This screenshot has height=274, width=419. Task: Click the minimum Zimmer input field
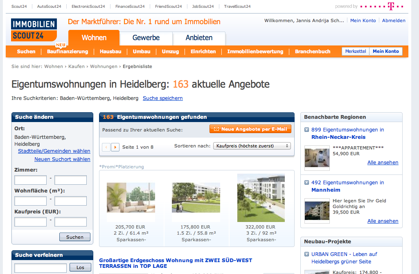click(x=30, y=180)
